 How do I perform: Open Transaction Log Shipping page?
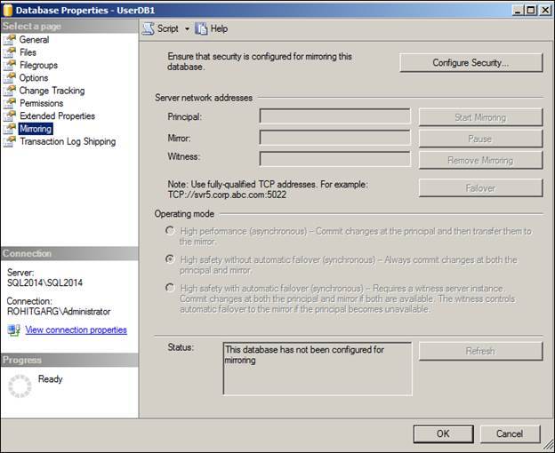[68, 141]
